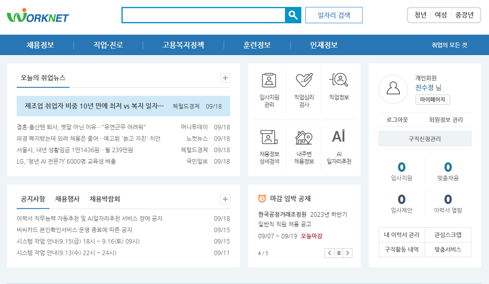Open news 결혼·출산땐 퇴사 article
Image resolution: width=489 pixels, height=284 pixels.
[81, 127]
